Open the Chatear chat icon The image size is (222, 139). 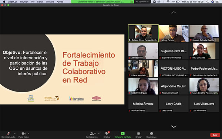click(107, 133)
